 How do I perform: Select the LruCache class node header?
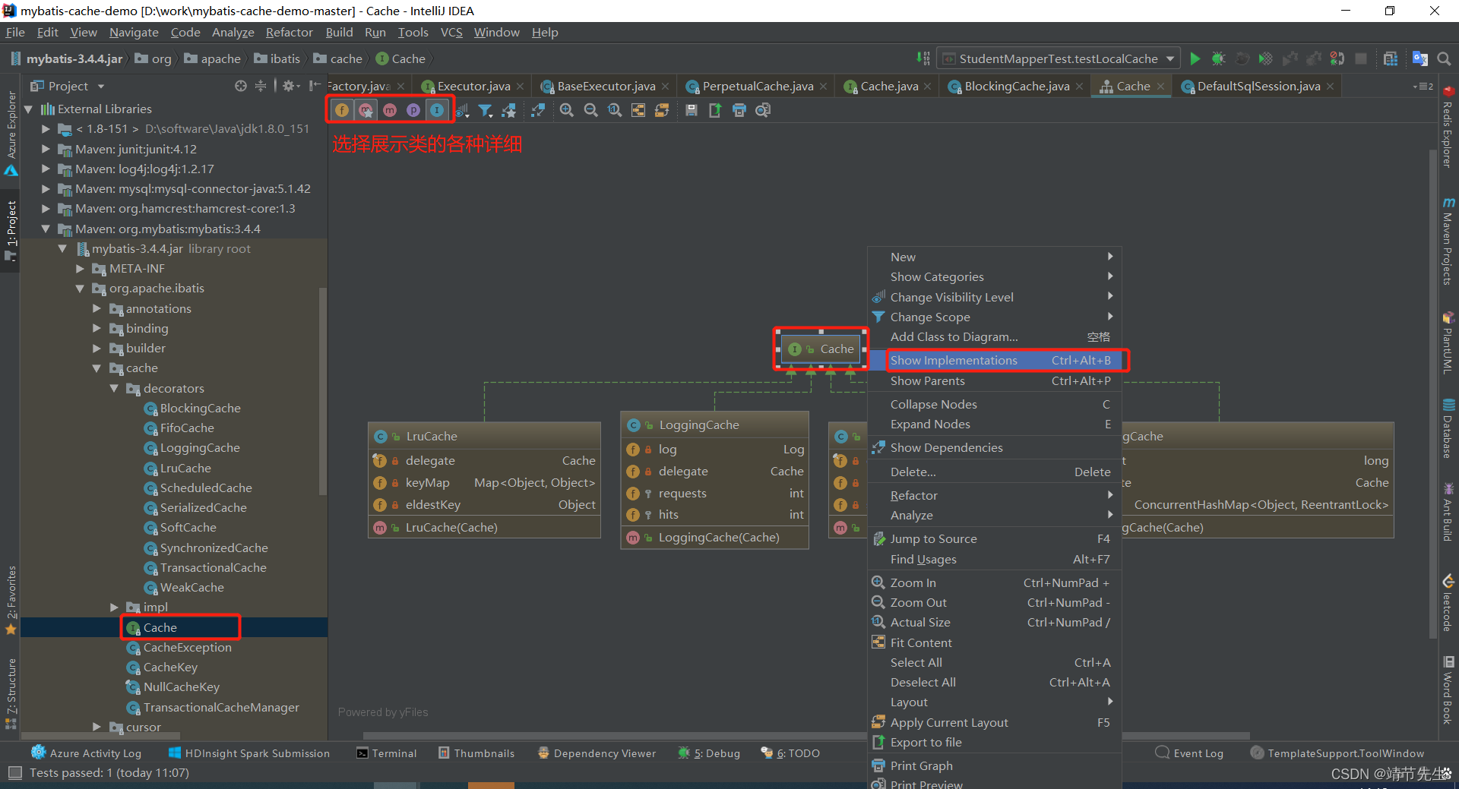485,437
